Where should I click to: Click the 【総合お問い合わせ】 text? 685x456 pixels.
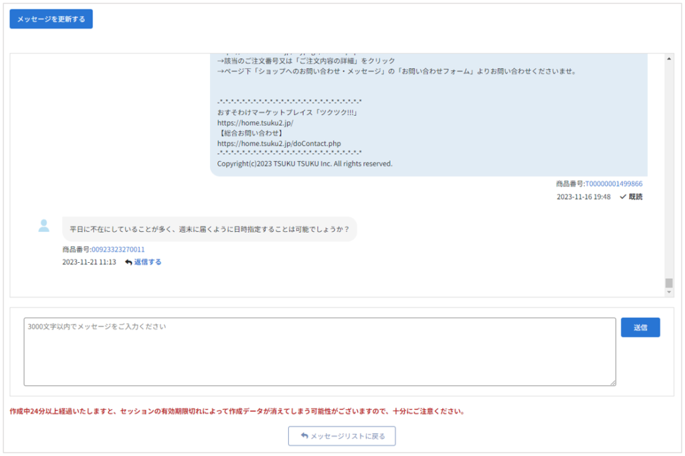251,133
